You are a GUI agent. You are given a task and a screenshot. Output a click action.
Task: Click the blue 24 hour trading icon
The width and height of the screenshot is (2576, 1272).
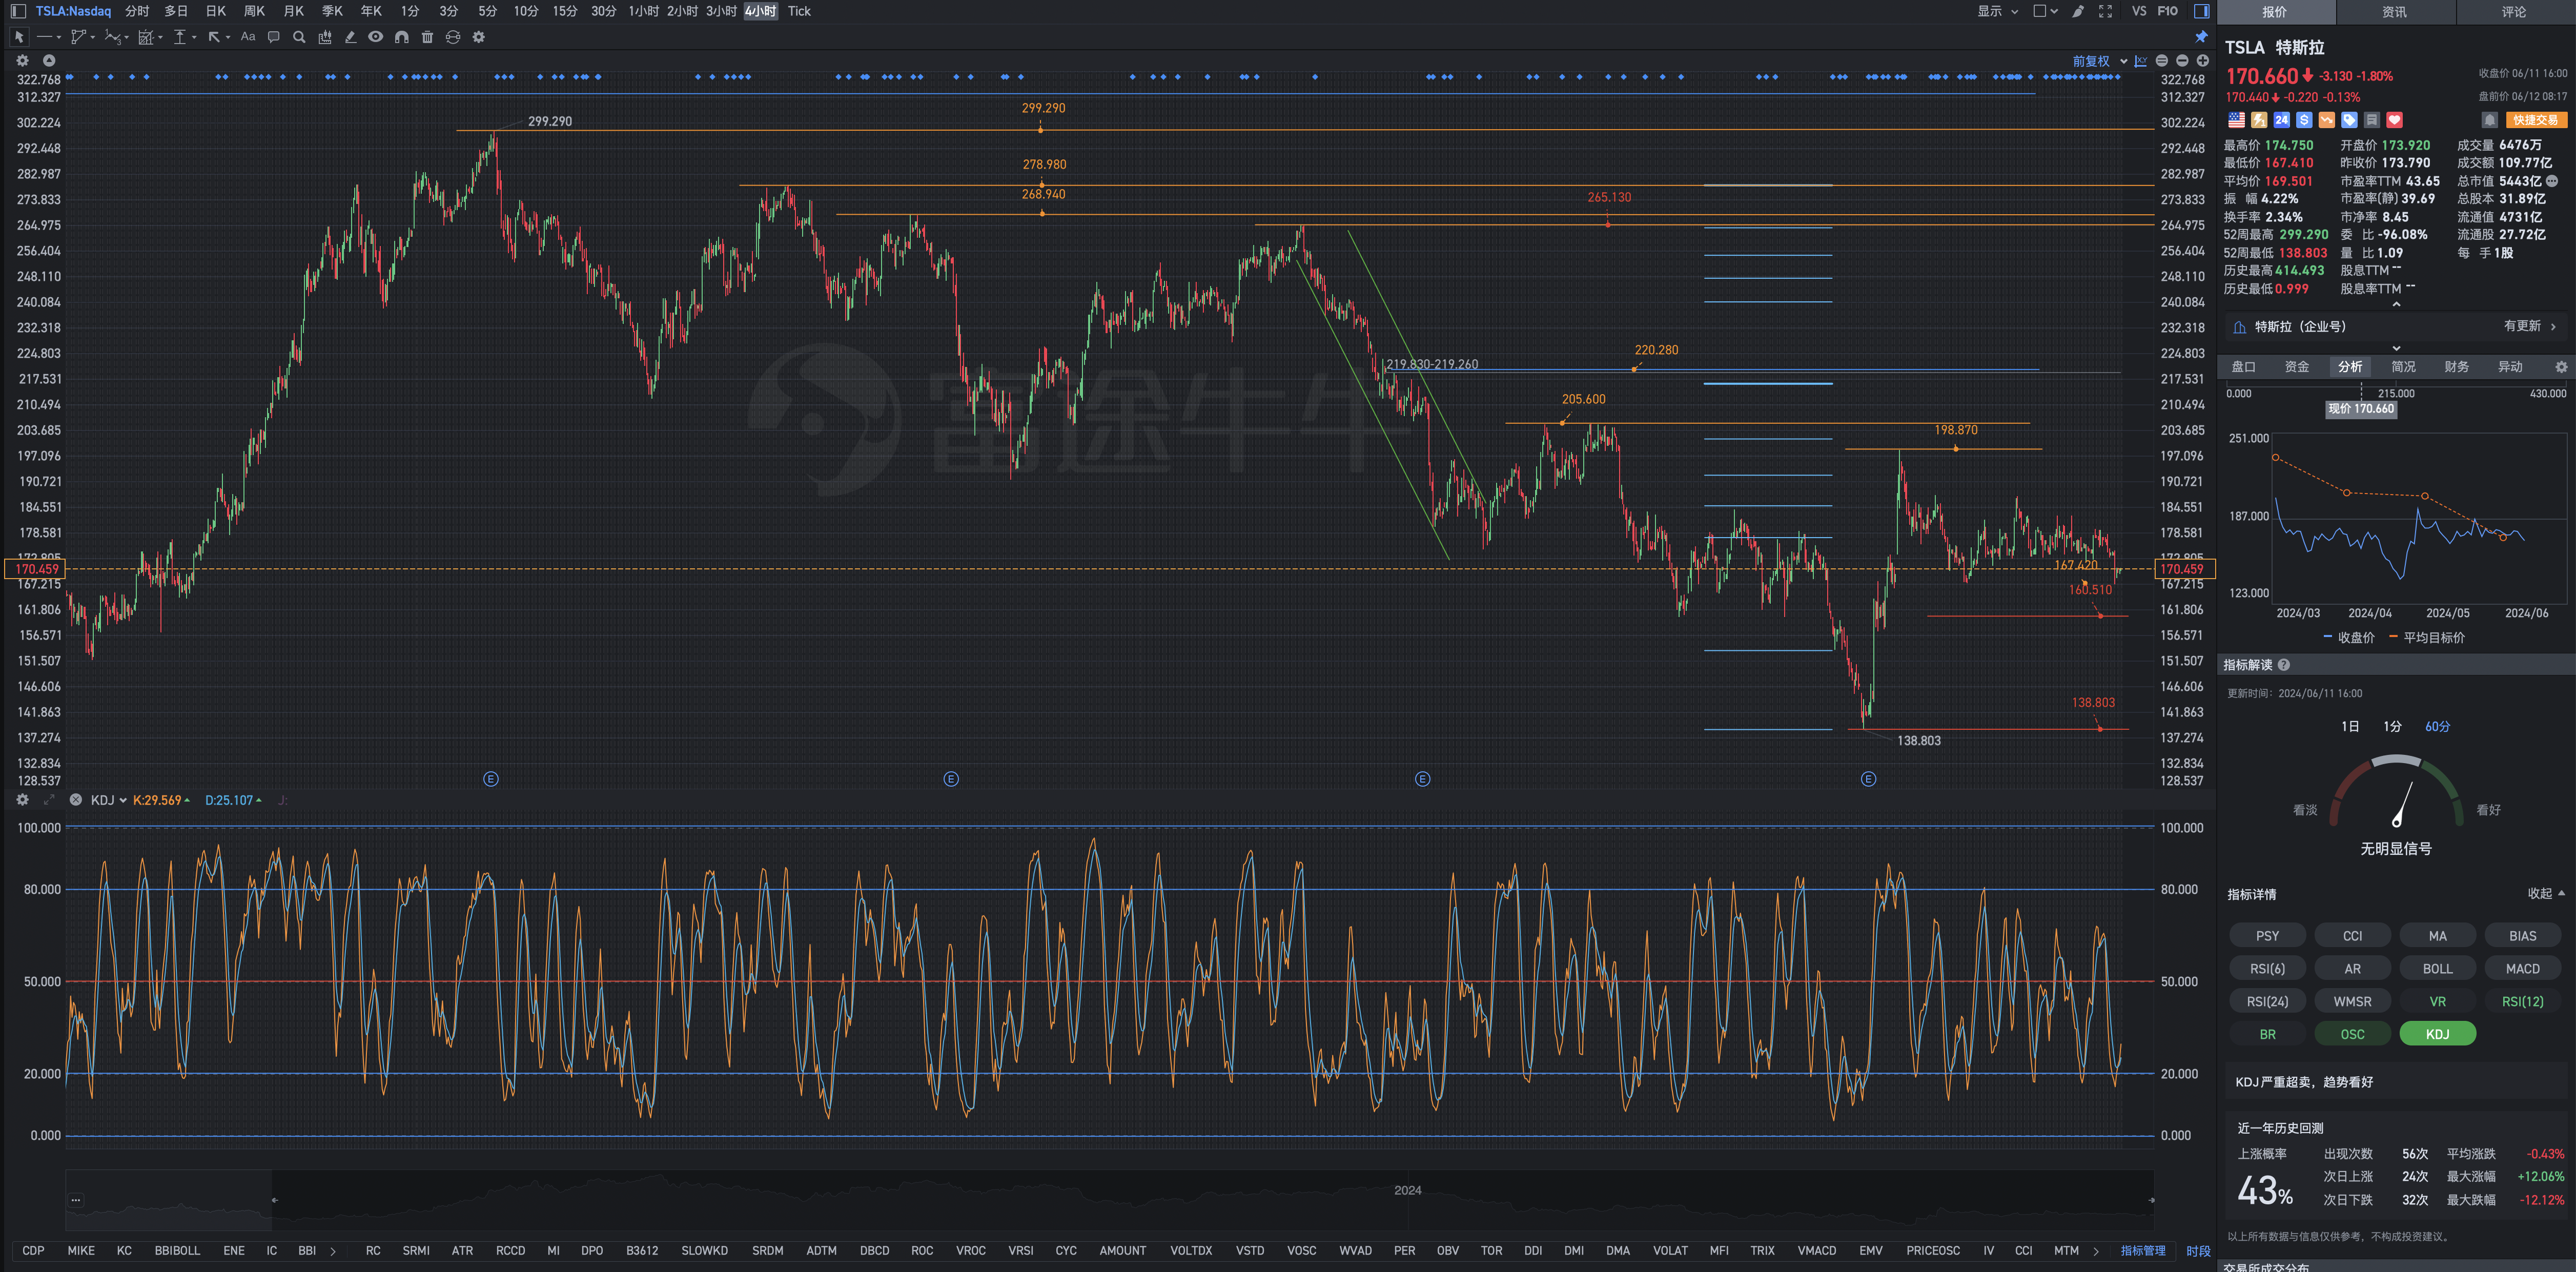(2281, 120)
